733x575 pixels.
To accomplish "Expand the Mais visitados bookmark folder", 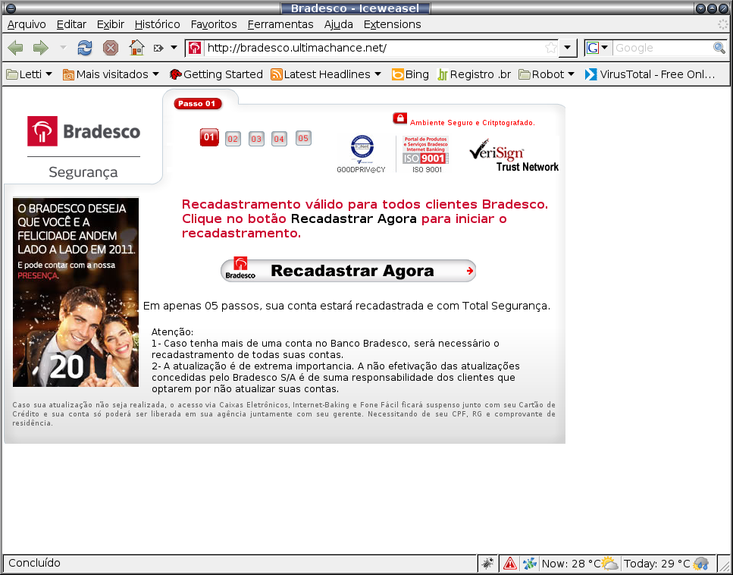I will [111, 74].
